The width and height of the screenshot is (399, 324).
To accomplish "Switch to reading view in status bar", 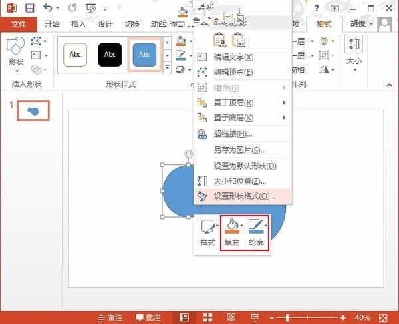I will 230,317.
